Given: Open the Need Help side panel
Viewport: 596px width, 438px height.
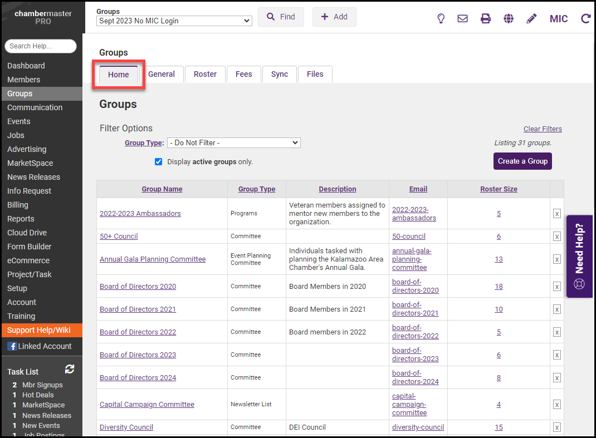Looking at the screenshot, I should [579, 256].
